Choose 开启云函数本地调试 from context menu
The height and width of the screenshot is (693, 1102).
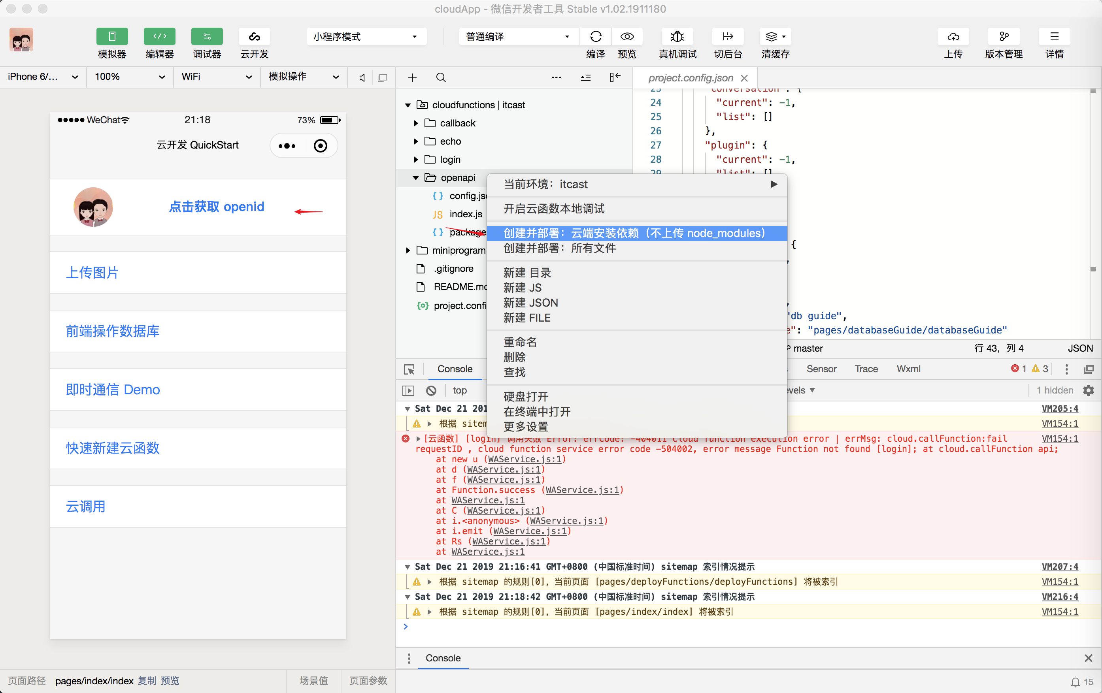coord(637,209)
